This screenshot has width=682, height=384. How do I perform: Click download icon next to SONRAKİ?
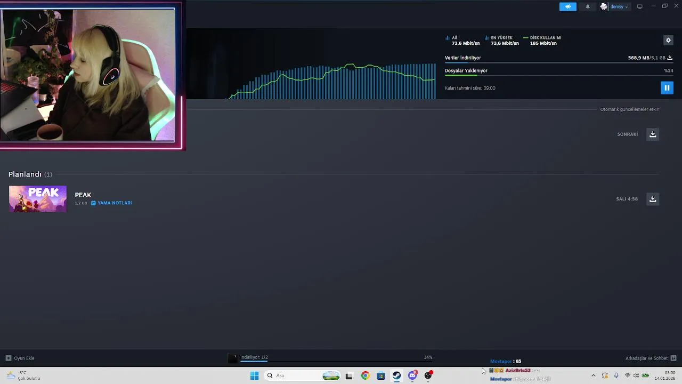[653, 134]
